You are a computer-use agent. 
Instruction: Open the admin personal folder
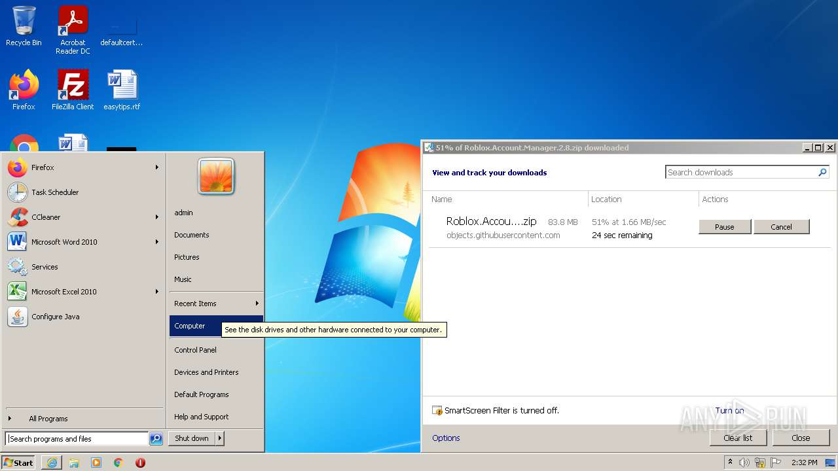[x=216, y=213]
